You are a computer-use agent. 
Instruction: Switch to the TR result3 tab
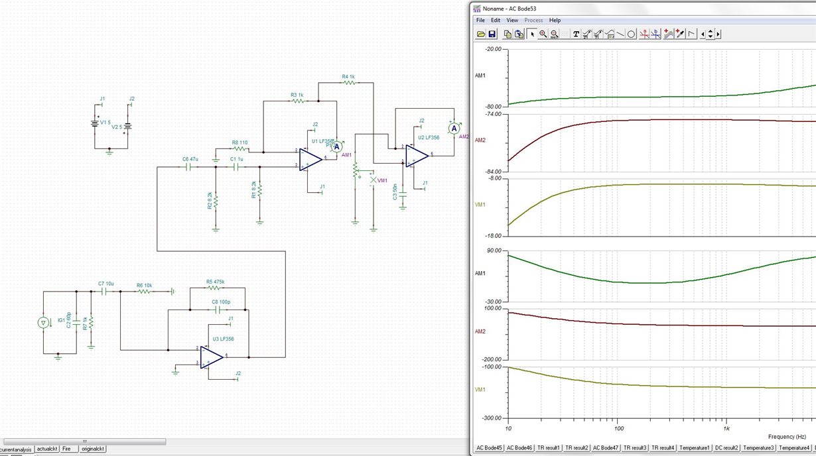(x=636, y=448)
